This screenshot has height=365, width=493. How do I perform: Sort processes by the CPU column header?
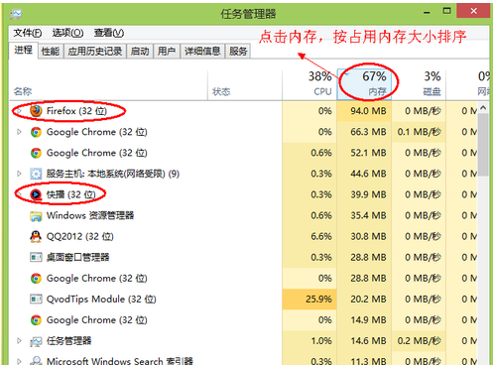point(309,84)
